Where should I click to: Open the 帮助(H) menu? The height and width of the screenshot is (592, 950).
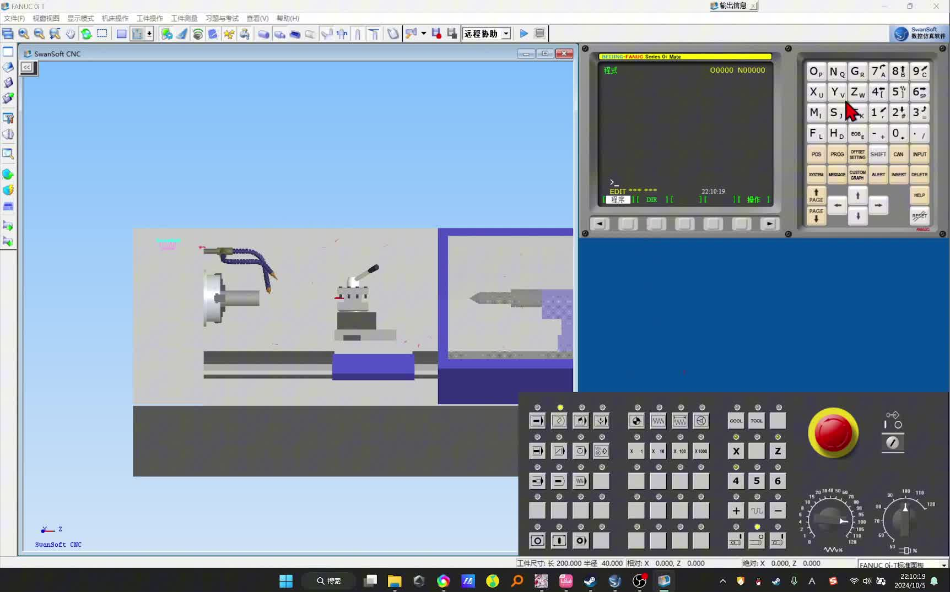click(x=288, y=18)
